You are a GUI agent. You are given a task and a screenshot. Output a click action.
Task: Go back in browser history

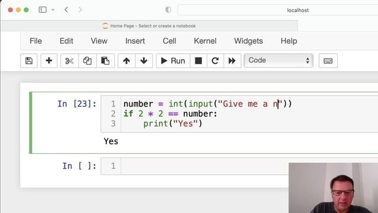[x=66, y=9]
